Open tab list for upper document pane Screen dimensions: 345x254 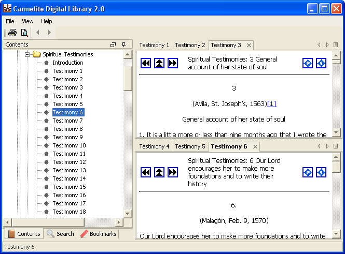pyautogui.click(x=336, y=45)
